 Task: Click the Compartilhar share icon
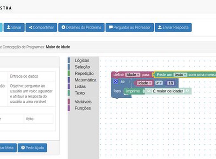coord(30,28)
